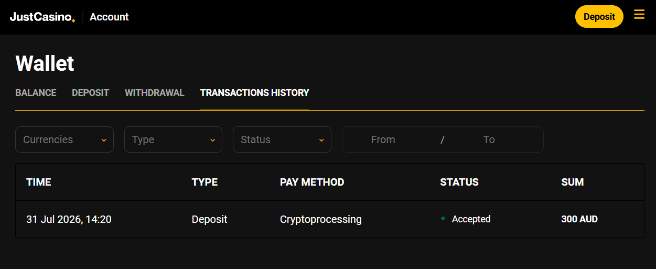Click the green dot beside Accepted
Image resolution: width=656 pixels, height=269 pixels.
click(443, 218)
